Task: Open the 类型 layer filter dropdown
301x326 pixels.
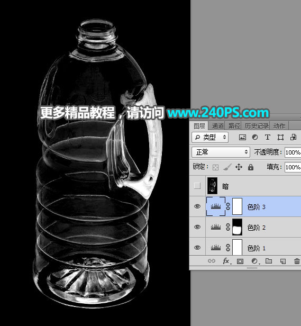Action: (210, 137)
